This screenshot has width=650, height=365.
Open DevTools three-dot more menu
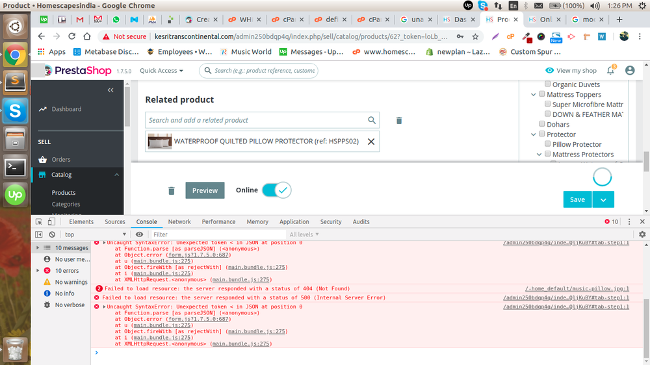[x=629, y=221]
